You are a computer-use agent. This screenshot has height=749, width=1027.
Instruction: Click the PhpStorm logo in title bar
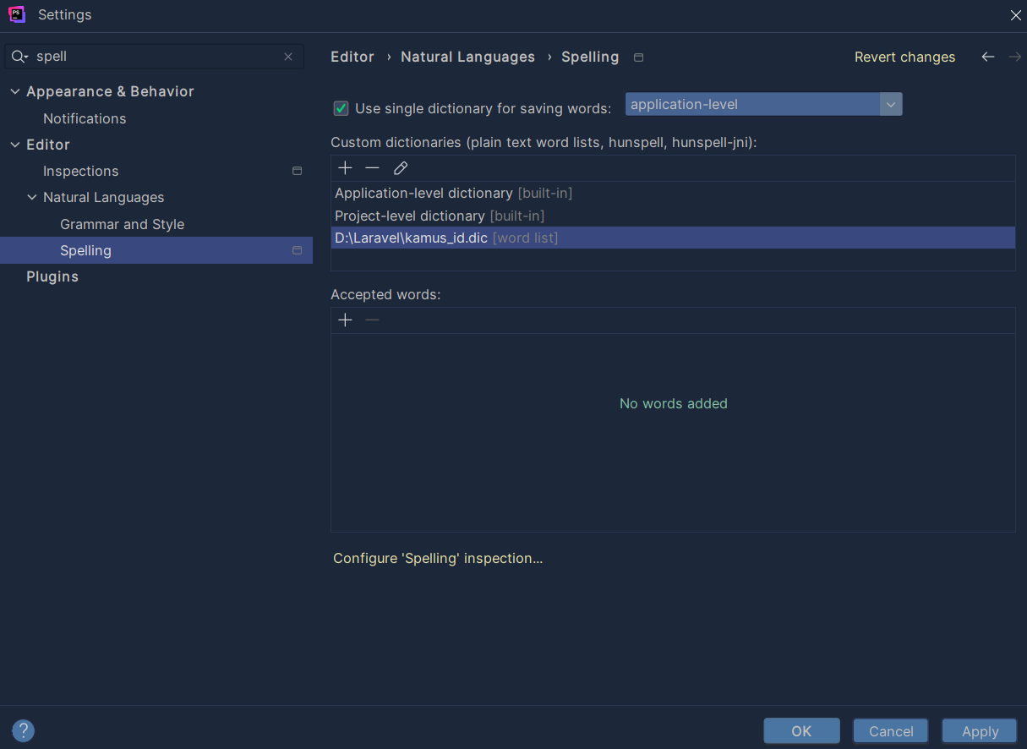click(x=17, y=14)
